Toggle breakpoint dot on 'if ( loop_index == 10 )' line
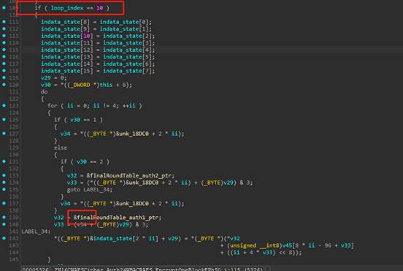This screenshot has height=271, width=403. (4, 8)
